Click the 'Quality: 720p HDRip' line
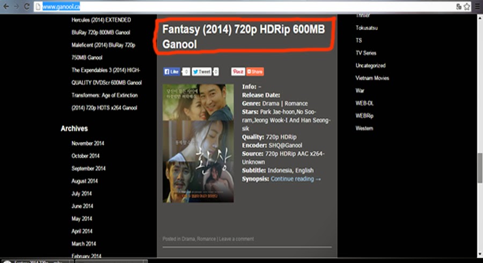The height and width of the screenshot is (263, 483). coord(269,137)
